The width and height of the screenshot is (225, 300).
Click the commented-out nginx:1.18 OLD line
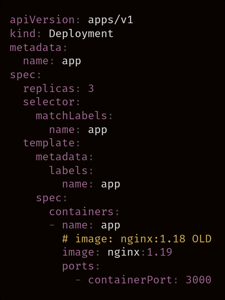137,239
